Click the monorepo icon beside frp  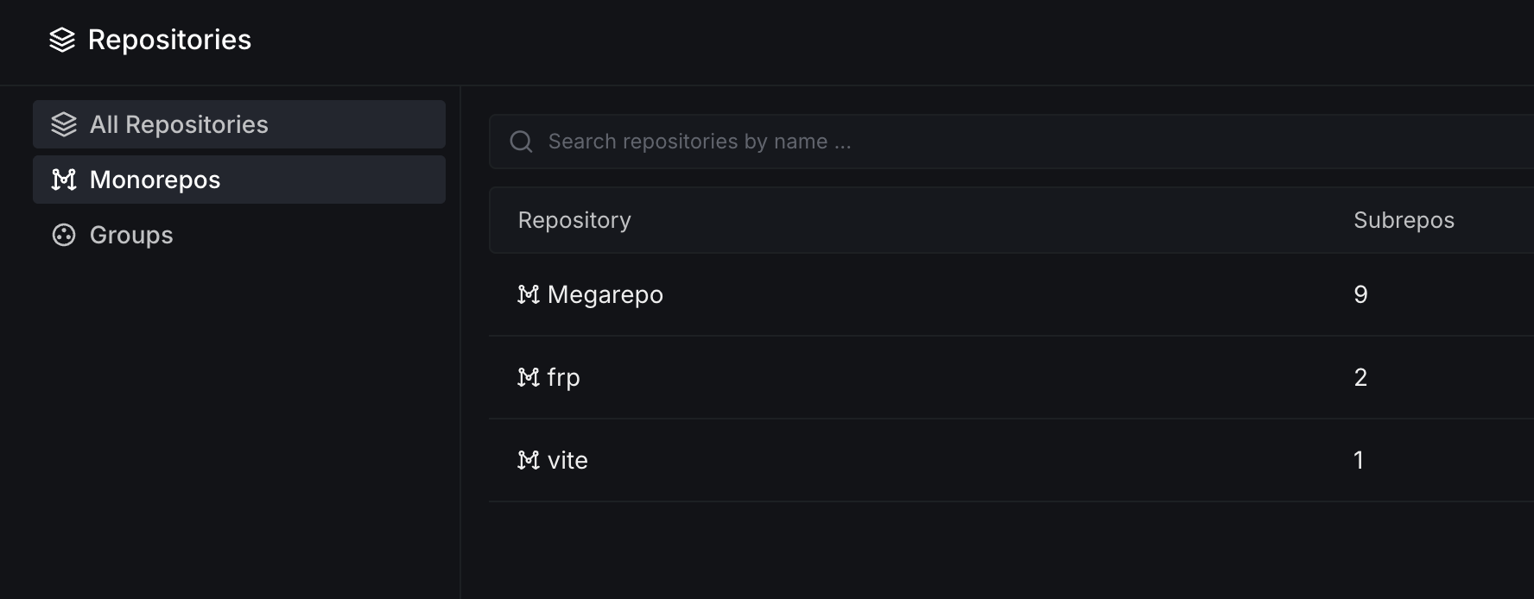click(528, 377)
